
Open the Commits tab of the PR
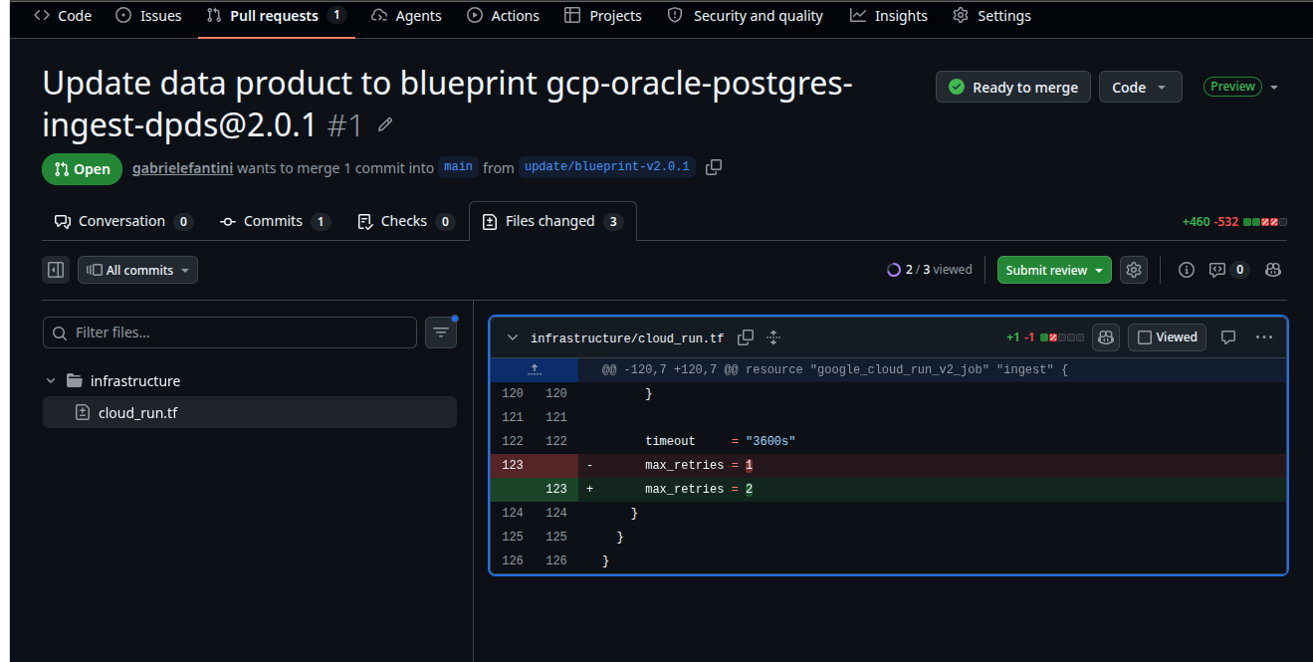[x=276, y=221]
